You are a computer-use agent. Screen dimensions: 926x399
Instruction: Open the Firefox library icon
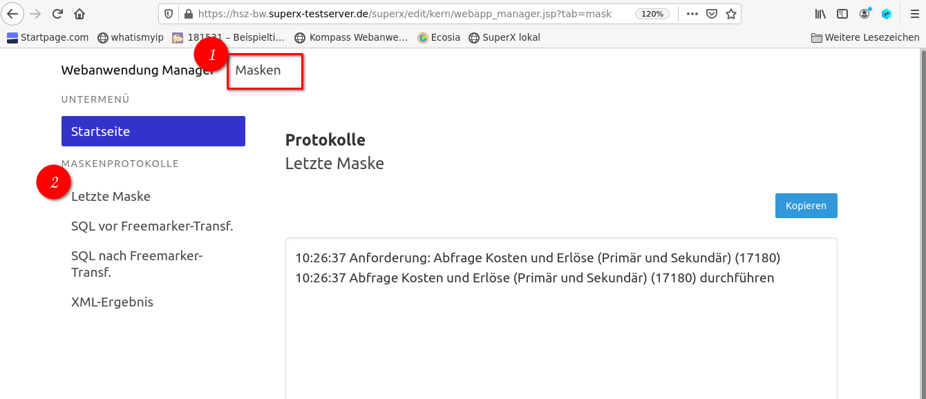(821, 14)
